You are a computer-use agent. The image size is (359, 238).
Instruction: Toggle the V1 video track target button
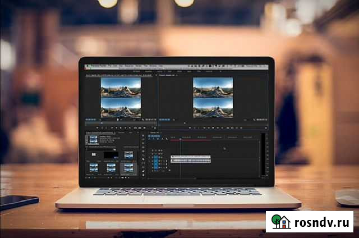click(x=156, y=157)
